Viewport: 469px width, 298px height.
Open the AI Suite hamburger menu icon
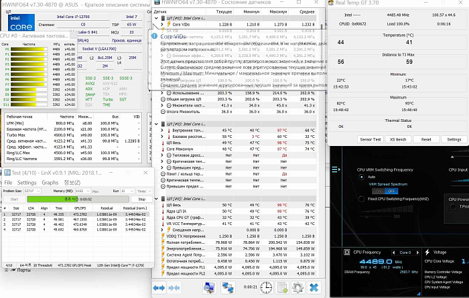(336, 169)
